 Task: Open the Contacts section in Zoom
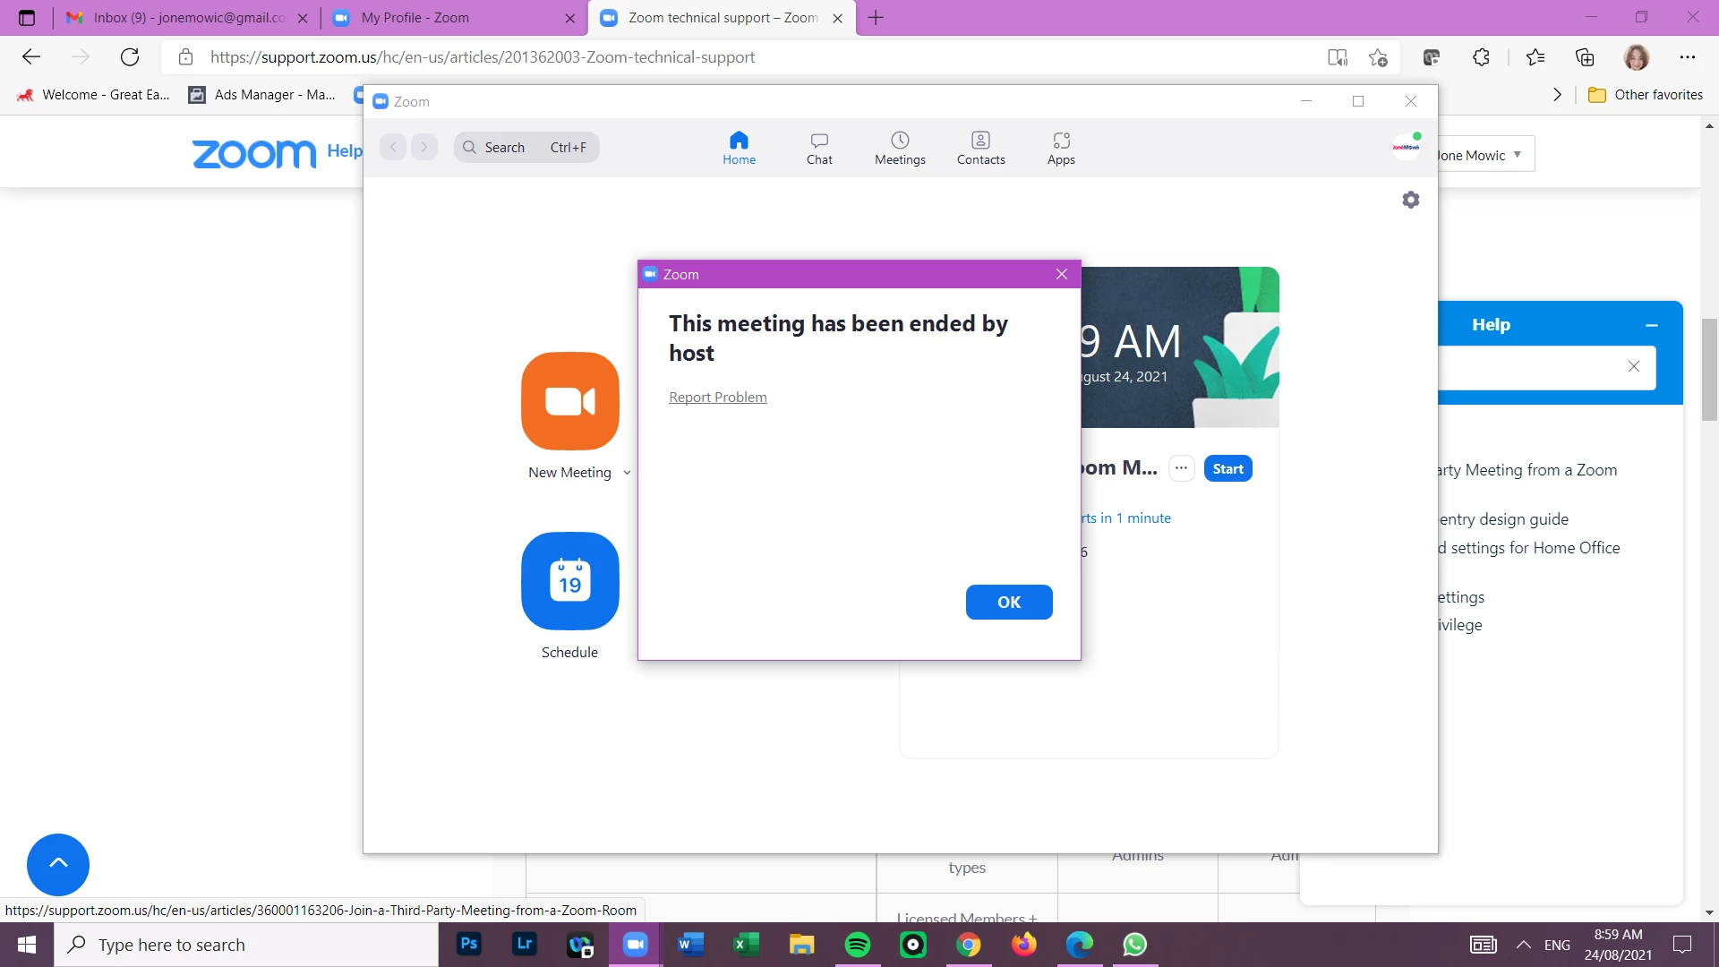coord(980,148)
